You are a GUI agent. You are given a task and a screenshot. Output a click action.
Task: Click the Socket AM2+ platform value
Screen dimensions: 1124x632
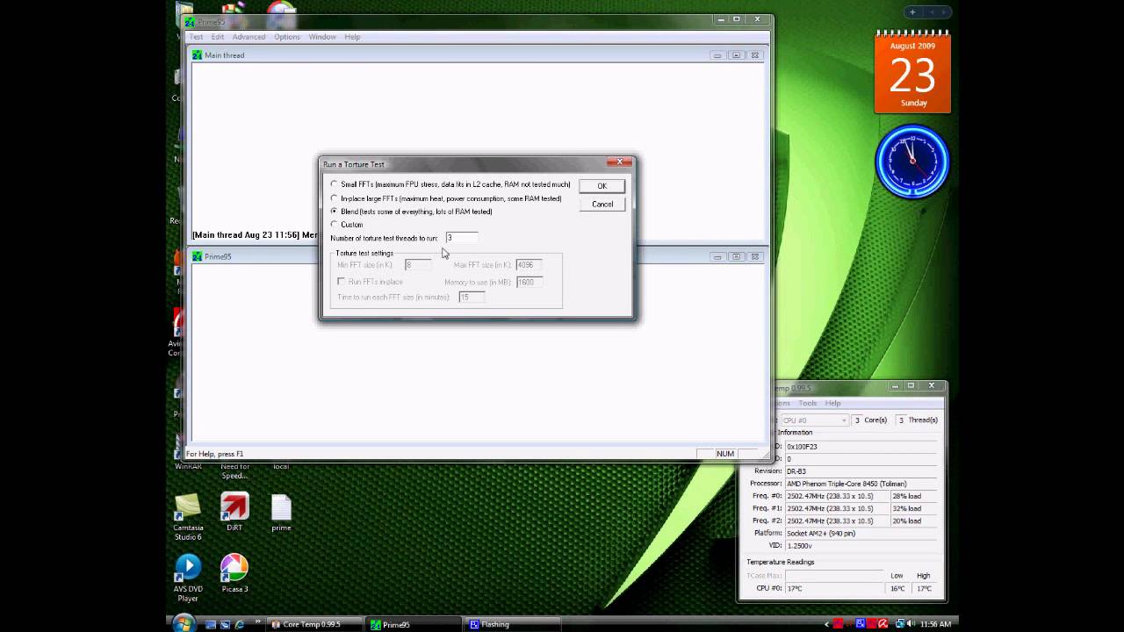pos(861,533)
